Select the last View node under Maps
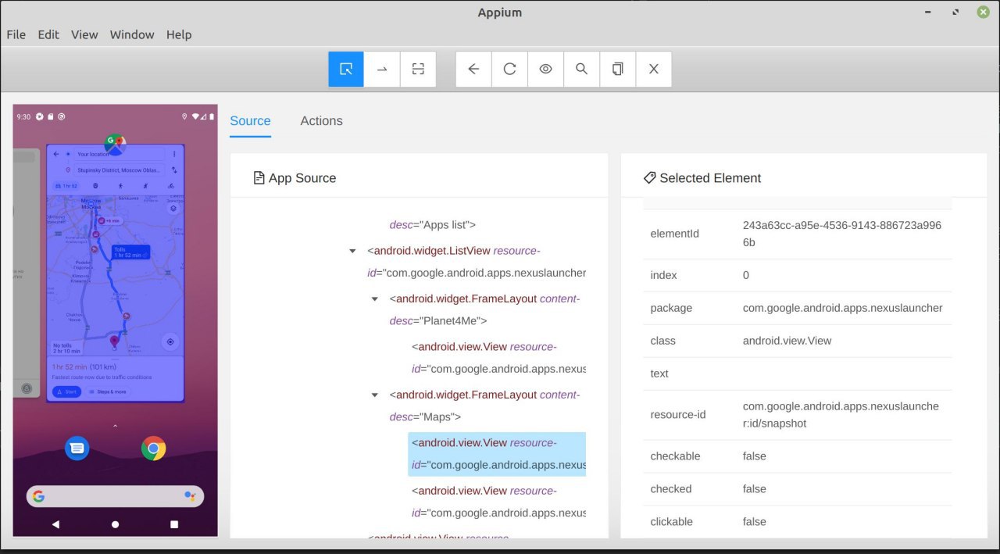The height and width of the screenshot is (554, 1000). (x=497, y=502)
